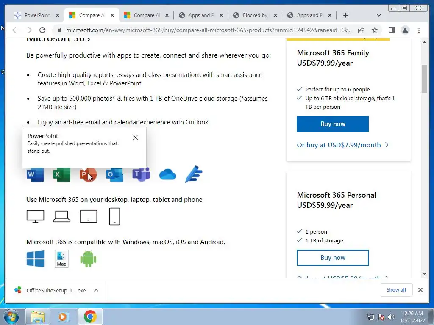Select Chrome in the taskbar
The height and width of the screenshot is (325, 434).
pos(90,317)
